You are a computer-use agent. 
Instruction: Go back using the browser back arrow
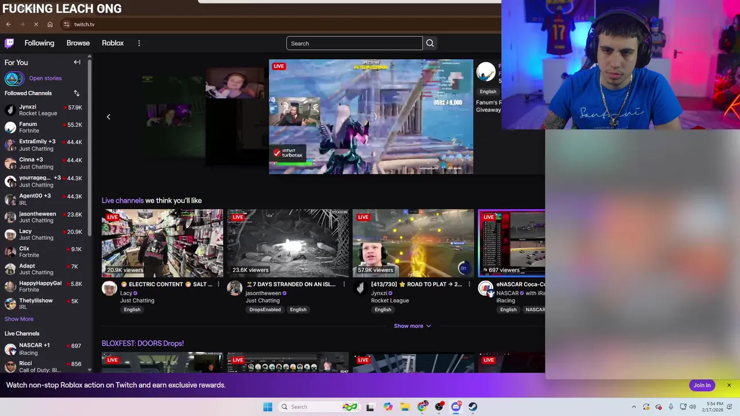pos(8,24)
